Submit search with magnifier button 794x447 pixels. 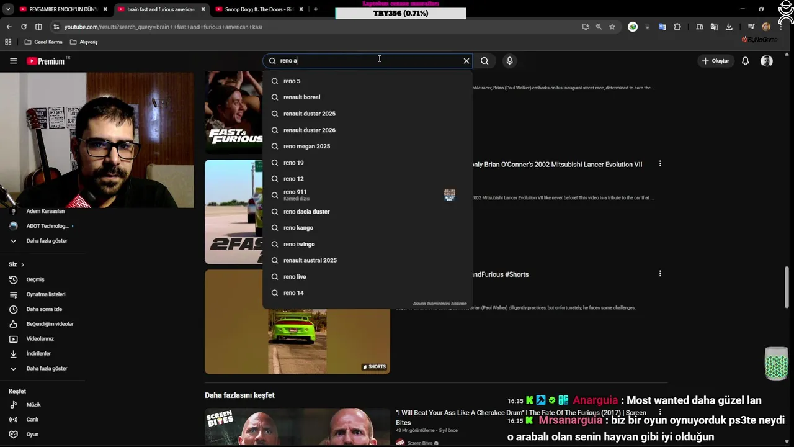click(x=484, y=61)
